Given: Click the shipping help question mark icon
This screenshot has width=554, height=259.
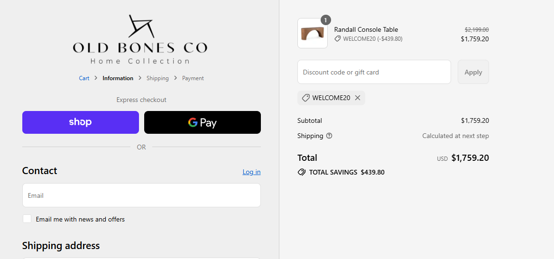Looking at the screenshot, I should 329,136.
